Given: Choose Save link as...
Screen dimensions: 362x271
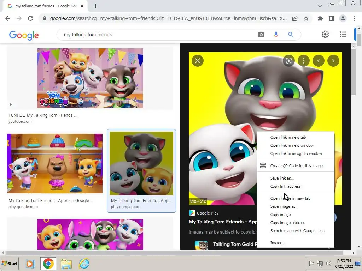Looking at the screenshot, I should pos(296,178).
